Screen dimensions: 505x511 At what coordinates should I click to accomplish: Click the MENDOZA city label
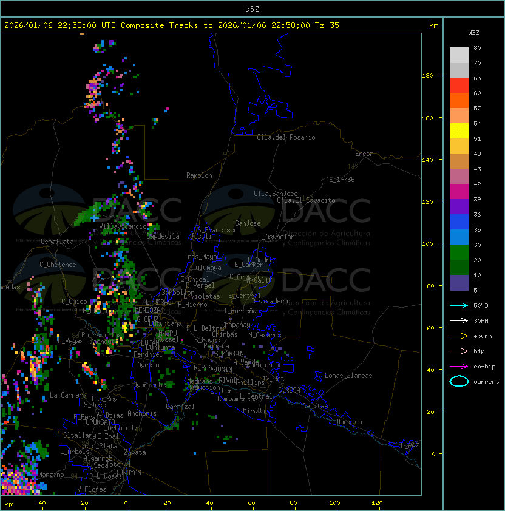pyautogui.click(x=147, y=310)
